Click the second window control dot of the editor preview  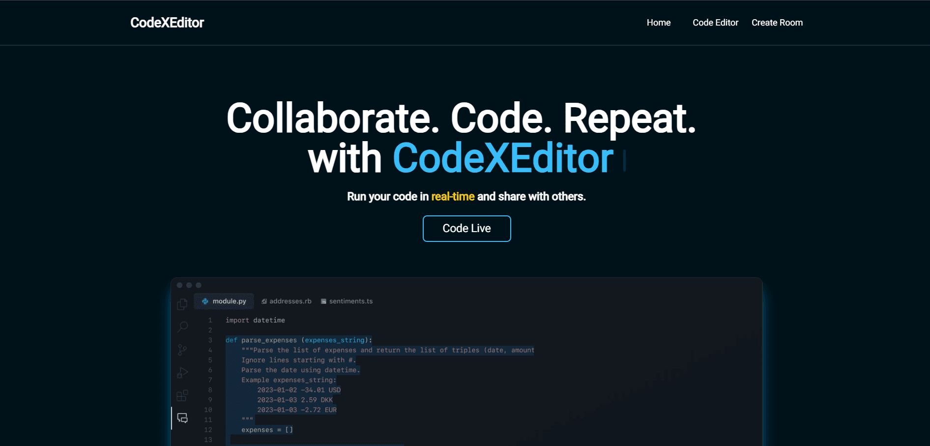coord(189,285)
